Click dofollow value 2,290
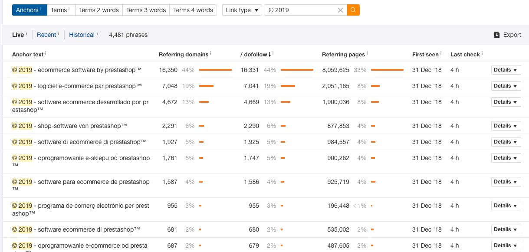This screenshot has width=529, height=252. point(251,126)
